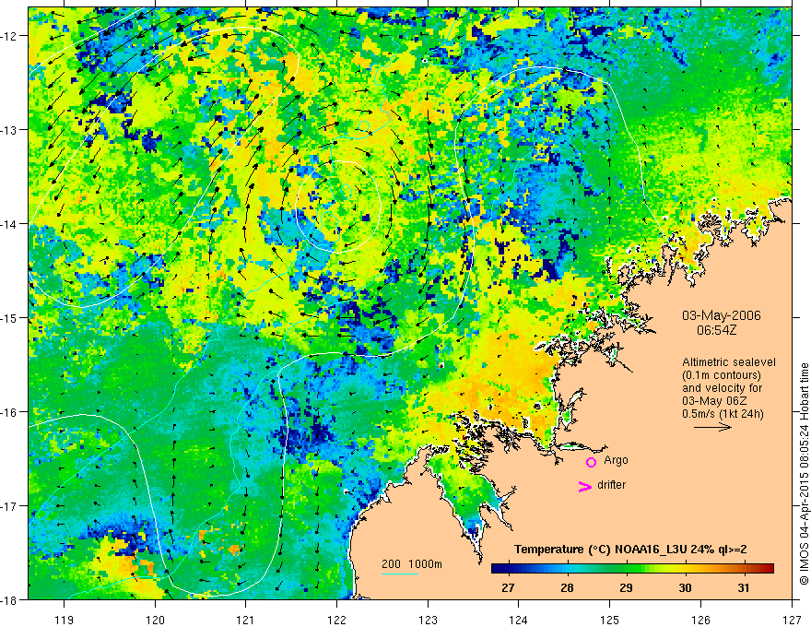This screenshot has width=811, height=627.
Task: Click the longitude label 127
Action: [x=792, y=620]
